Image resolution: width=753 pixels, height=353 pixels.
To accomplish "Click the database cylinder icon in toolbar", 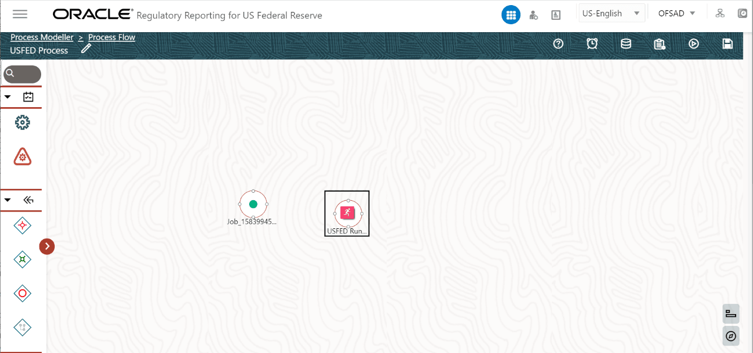I will (626, 43).
